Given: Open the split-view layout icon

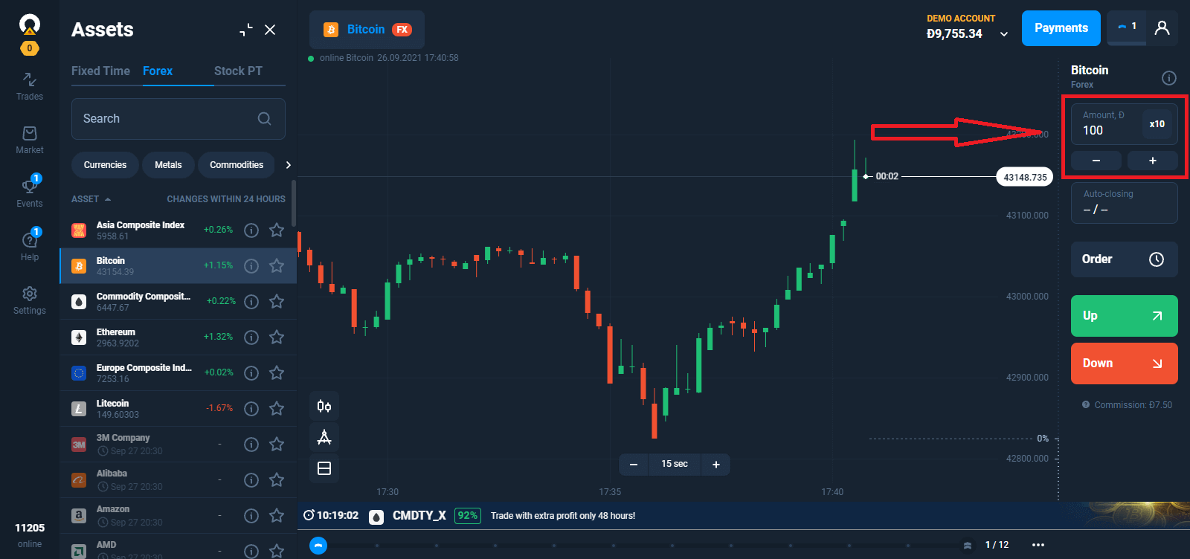Looking at the screenshot, I should pyautogui.click(x=324, y=468).
